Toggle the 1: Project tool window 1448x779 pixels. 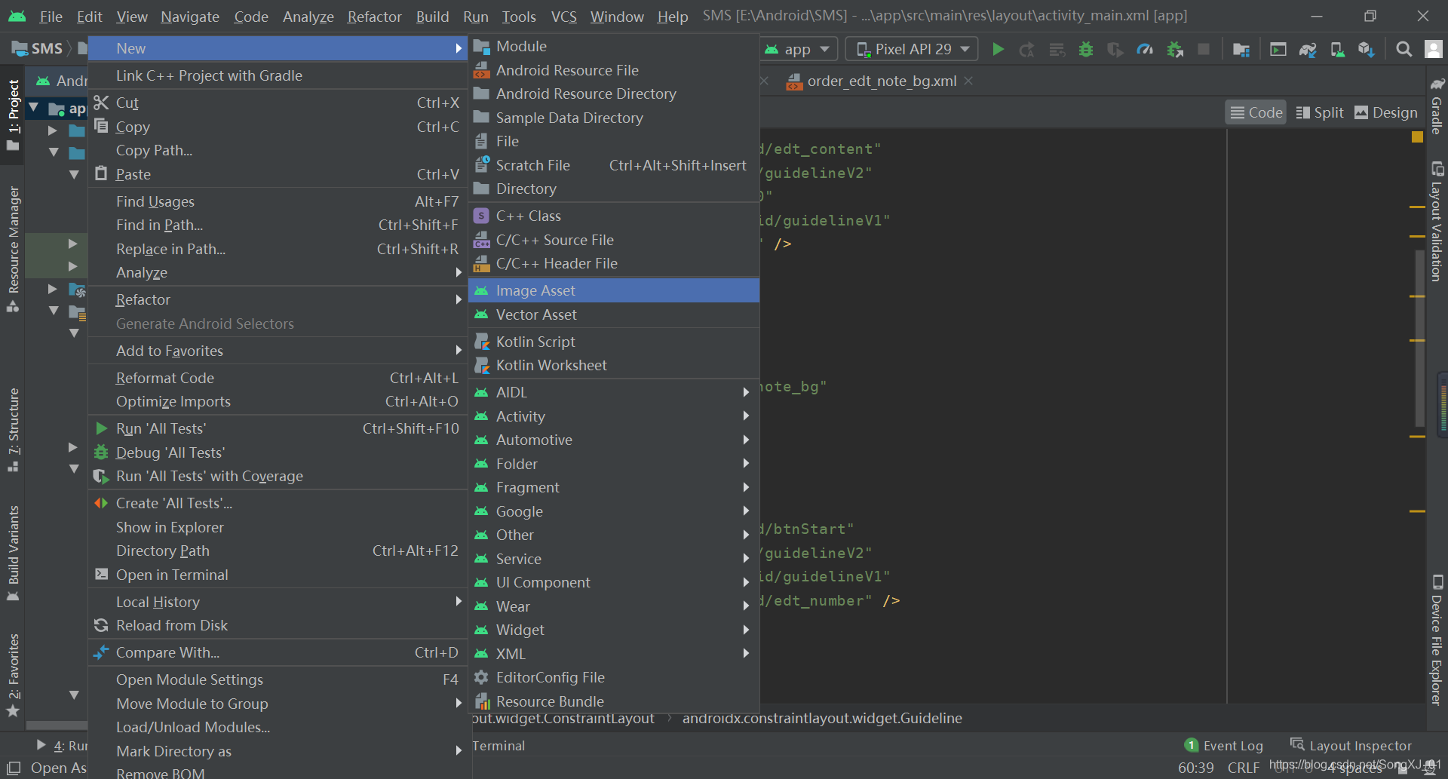coord(13,115)
